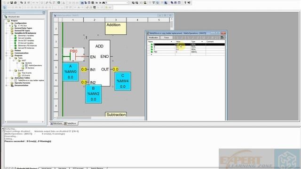Select the Operator Screens folder
Screen dimensions: 301x169
(x=22, y=83)
